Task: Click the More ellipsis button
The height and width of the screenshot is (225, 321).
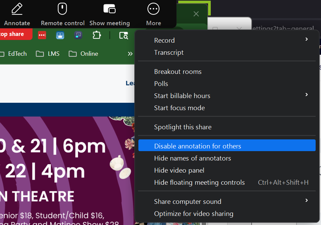Action: click(x=153, y=9)
